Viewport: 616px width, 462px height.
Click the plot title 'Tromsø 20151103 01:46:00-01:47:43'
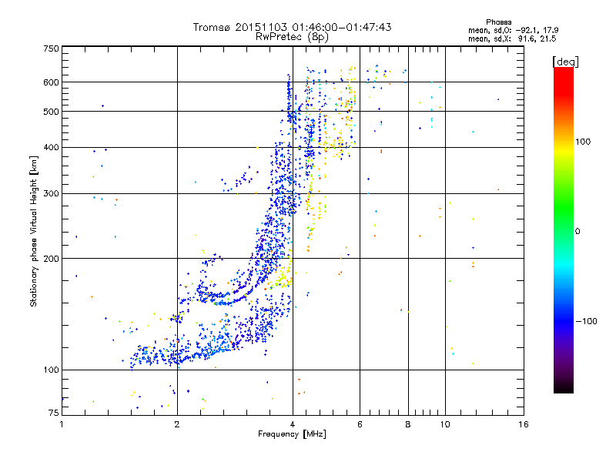(292, 27)
